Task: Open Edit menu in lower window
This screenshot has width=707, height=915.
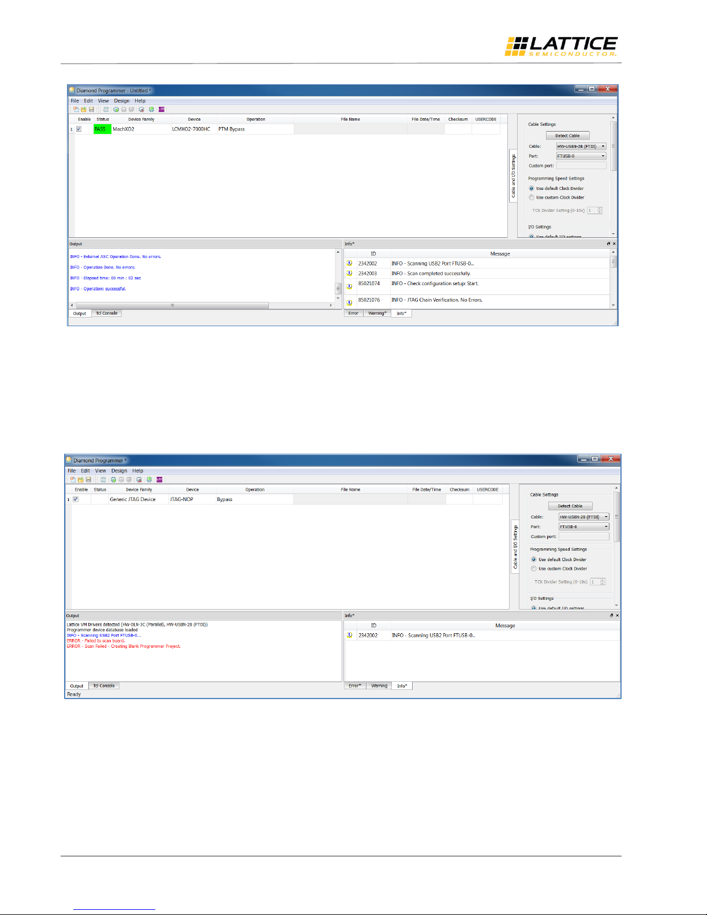Action: 85,471
